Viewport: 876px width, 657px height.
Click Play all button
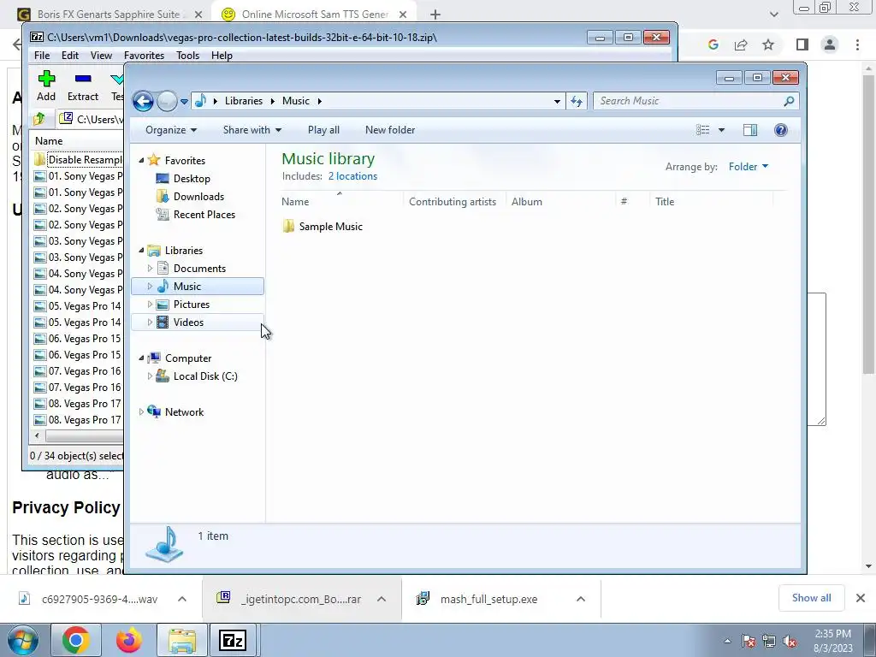coord(323,130)
